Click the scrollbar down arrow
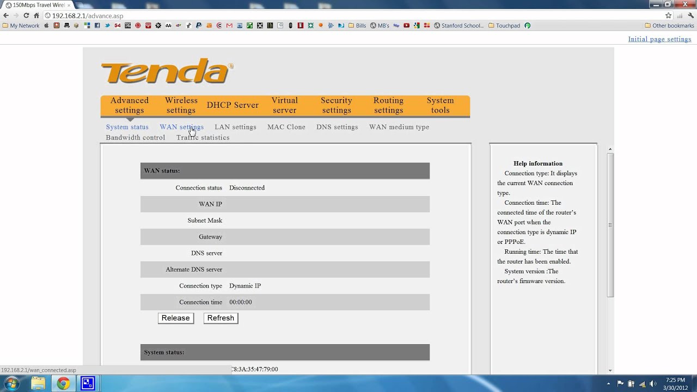The height and width of the screenshot is (392, 697). 610,371
